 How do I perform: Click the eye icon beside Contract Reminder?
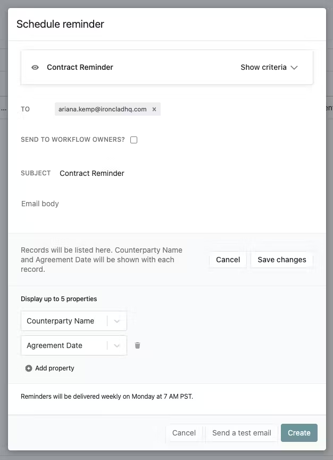pyautogui.click(x=35, y=68)
